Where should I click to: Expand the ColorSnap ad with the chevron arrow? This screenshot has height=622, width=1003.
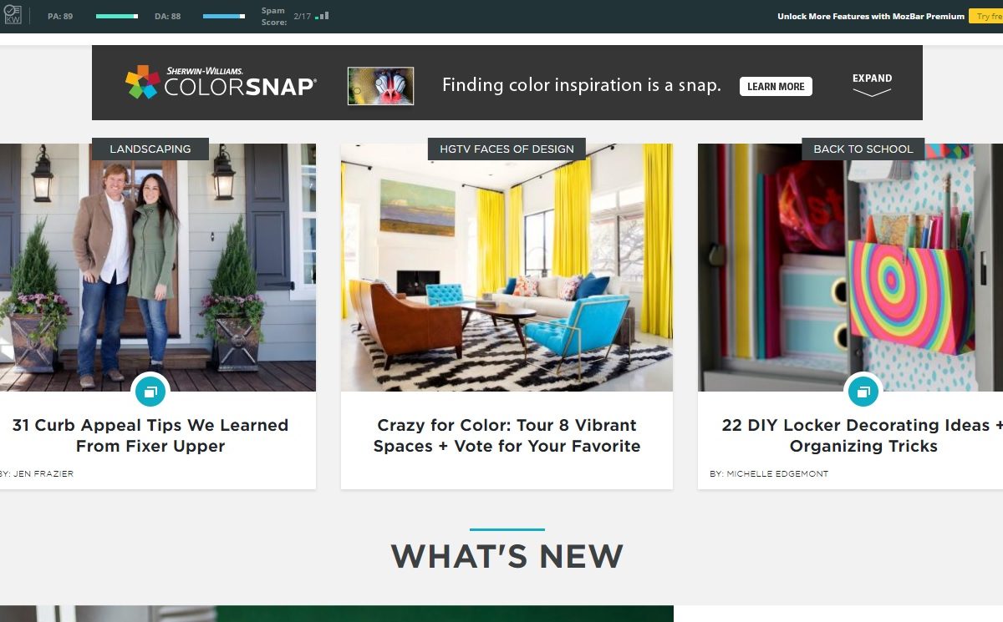click(x=872, y=93)
